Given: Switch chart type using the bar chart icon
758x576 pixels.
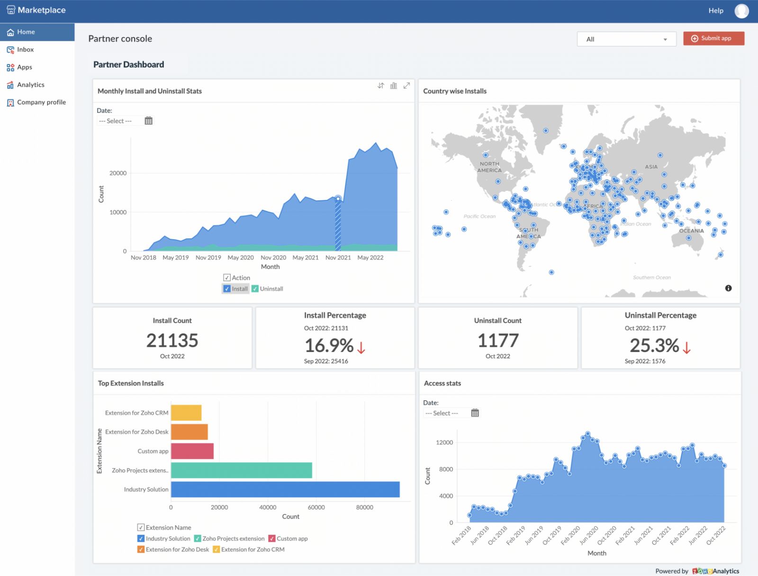Looking at the screenshot, I should [394, 86].
